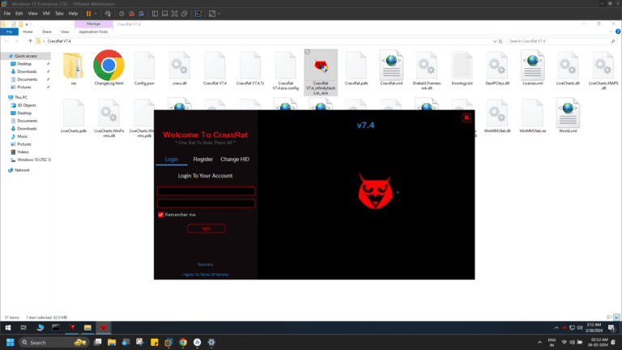Click the send Ctrl+Alt+Del VMware toolbar icon
The width and height of the screenshot is (622, 350).
108,14
